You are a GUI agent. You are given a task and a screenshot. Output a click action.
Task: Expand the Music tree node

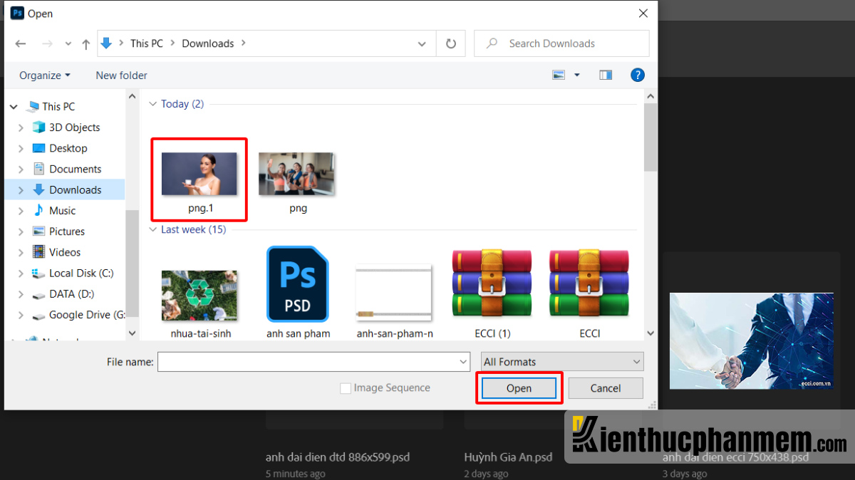click(x=21, y=210)
